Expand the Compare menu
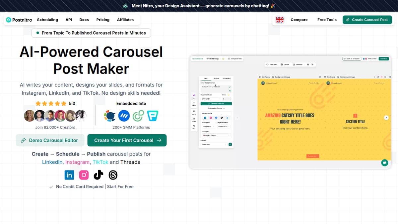The width and height of the screenshot is (398, 224). [299, 20]
